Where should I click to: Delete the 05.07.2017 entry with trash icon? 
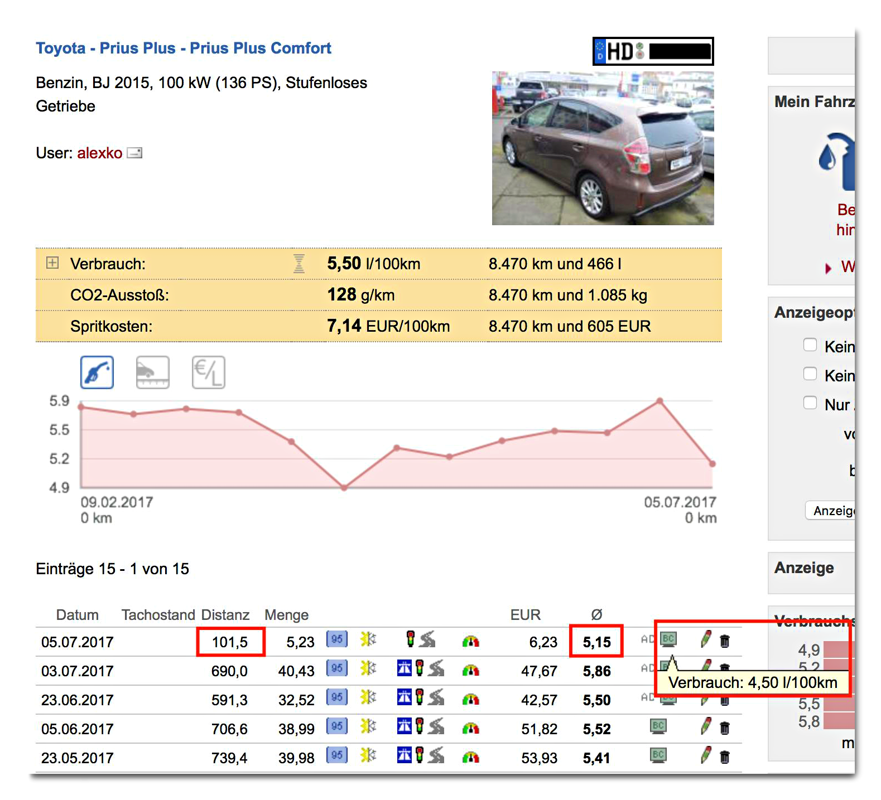click(x=725, y=641)
